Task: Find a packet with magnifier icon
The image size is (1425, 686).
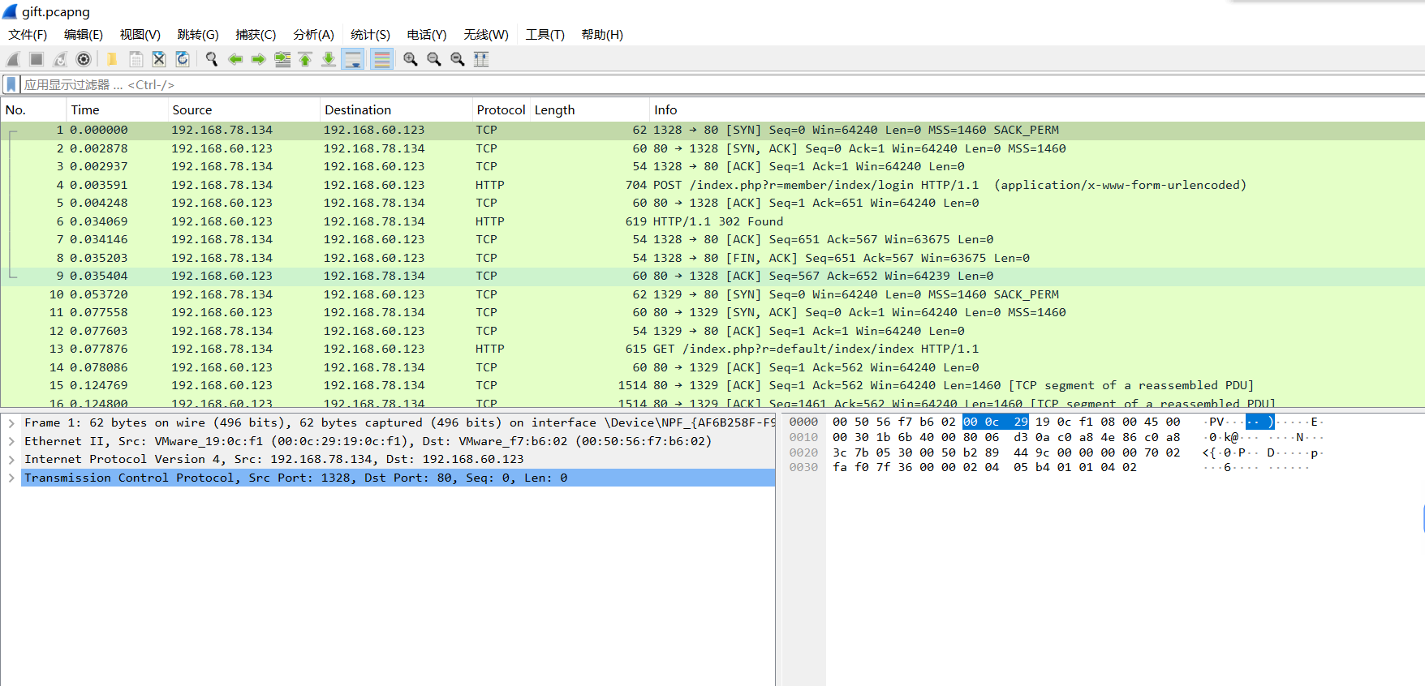Action: (x=212, y=59)
